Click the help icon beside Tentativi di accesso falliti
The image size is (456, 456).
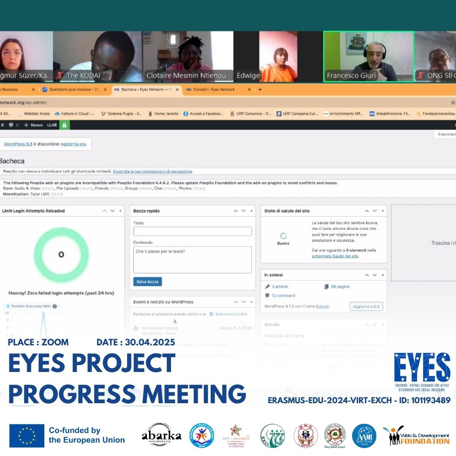coord(54,306)
